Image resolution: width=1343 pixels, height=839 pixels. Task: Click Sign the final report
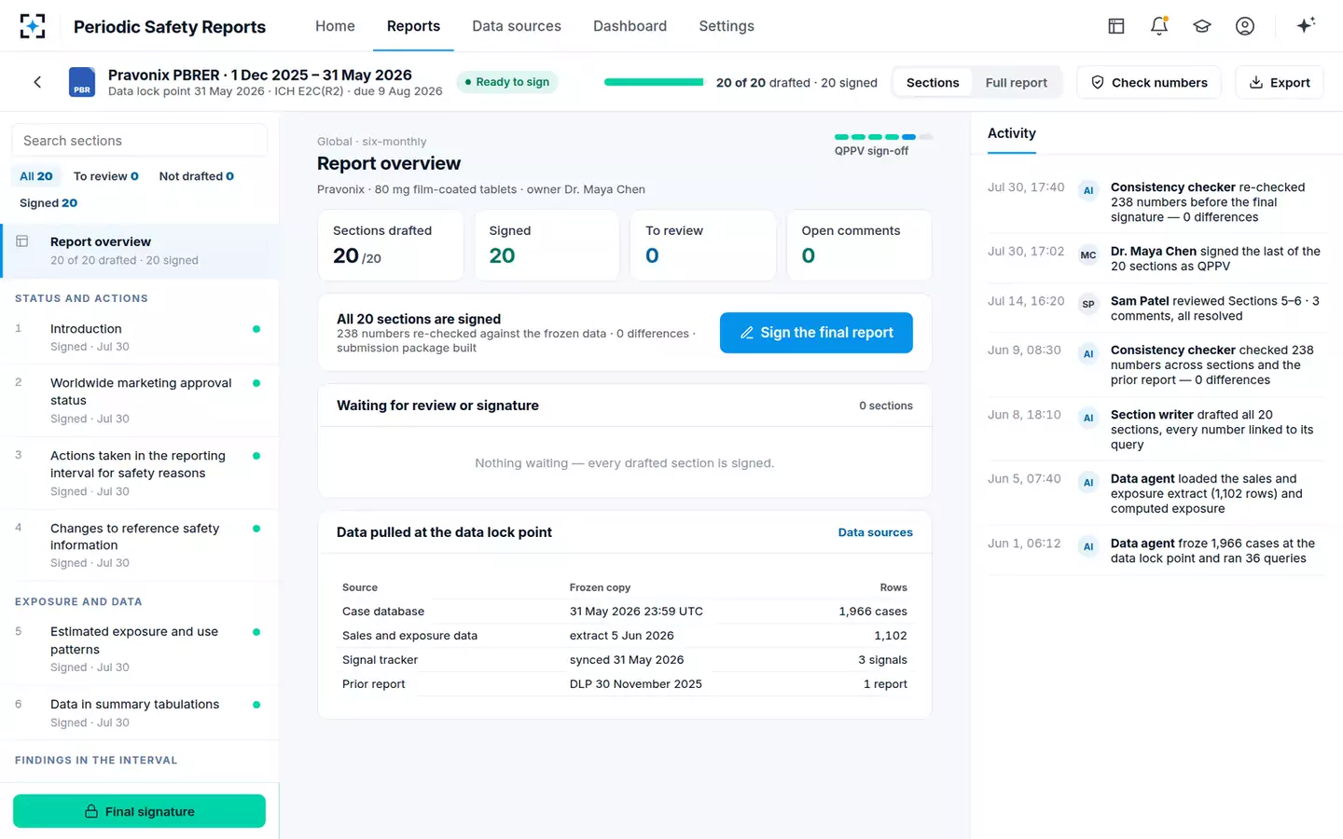816,333
